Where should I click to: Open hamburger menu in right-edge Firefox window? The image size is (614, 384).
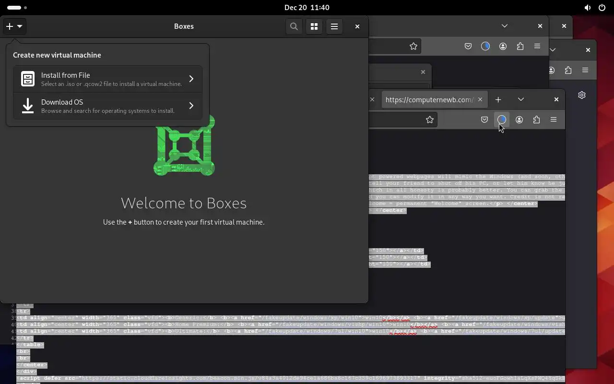coord(585,70)
